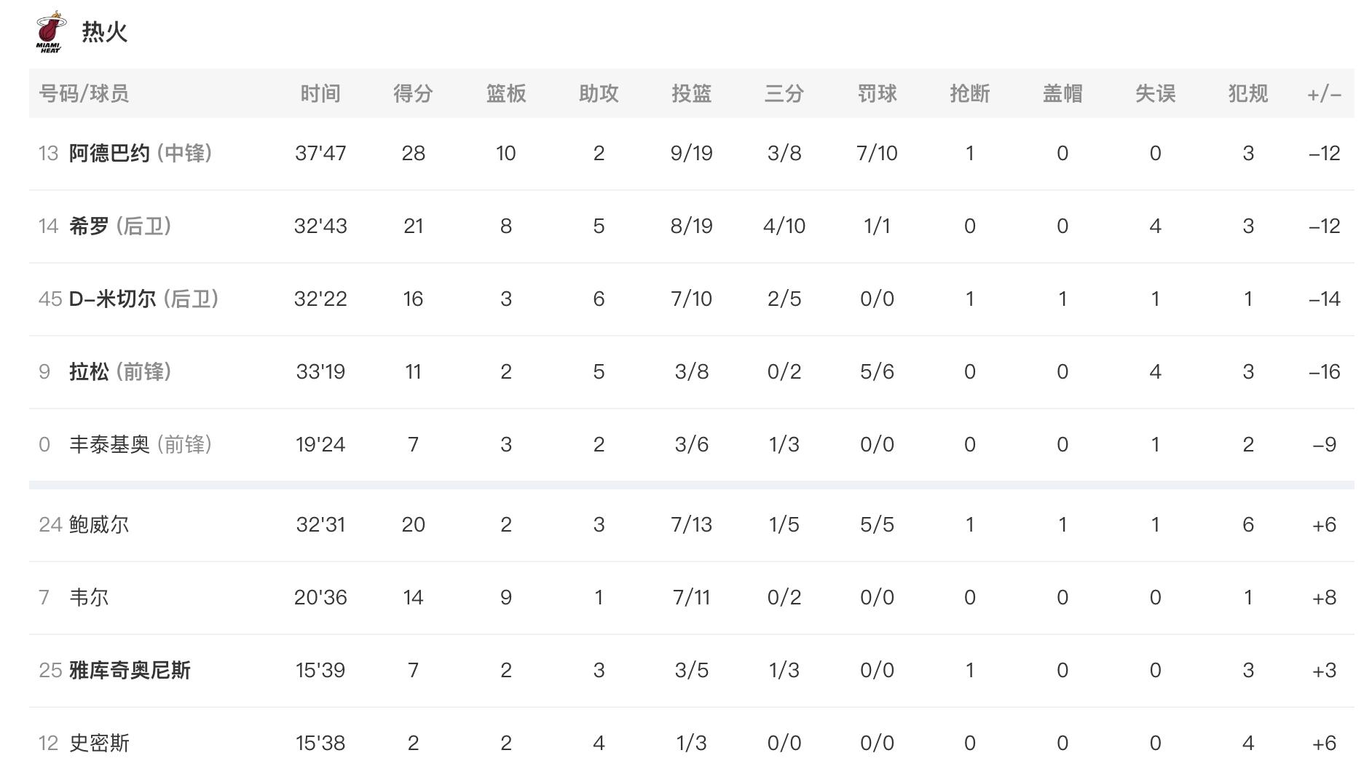
Task: Click the 号码/球员 header cell
Action: pos(84,94)
